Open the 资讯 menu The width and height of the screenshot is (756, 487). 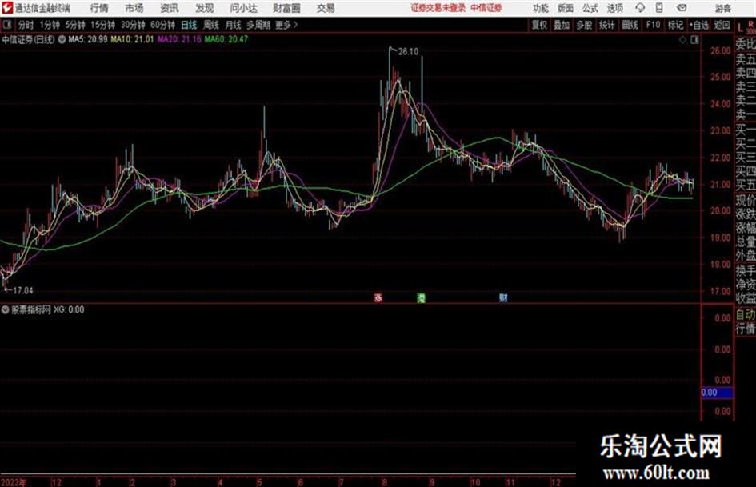click(170, 8)
